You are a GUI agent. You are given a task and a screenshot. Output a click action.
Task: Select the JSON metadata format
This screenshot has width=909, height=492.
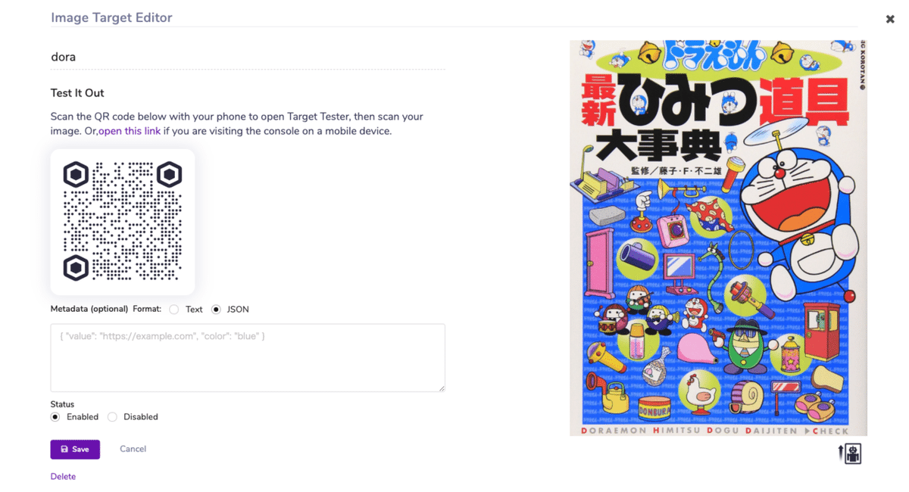pyautogui.click(x=216, y=310)
